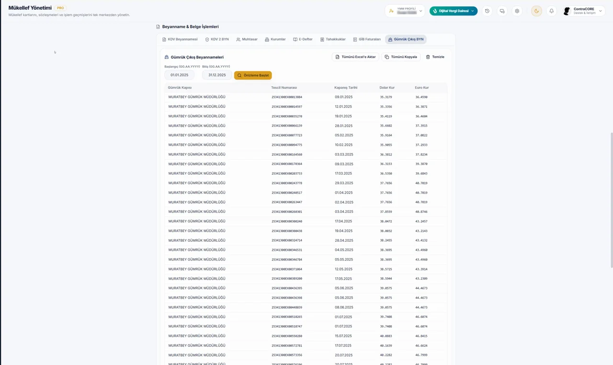613x365 pixels.
Task: Click the ContraCORE avatar image
Action: [x=567, y=11]
